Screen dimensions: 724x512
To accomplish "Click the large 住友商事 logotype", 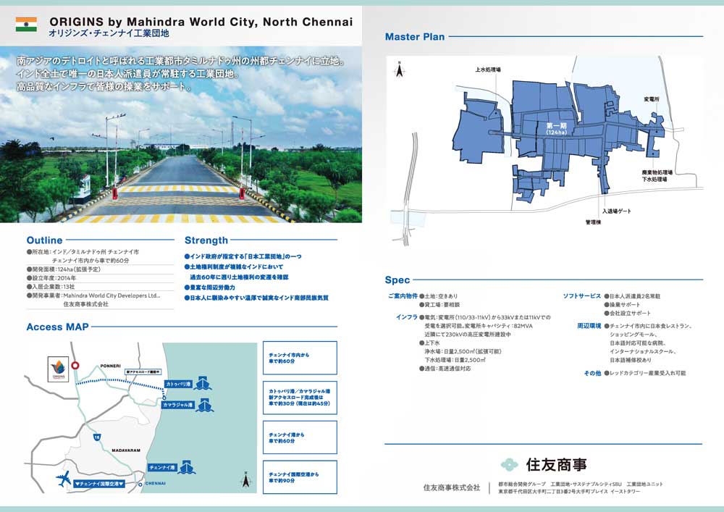I will [x=556, y=464].
